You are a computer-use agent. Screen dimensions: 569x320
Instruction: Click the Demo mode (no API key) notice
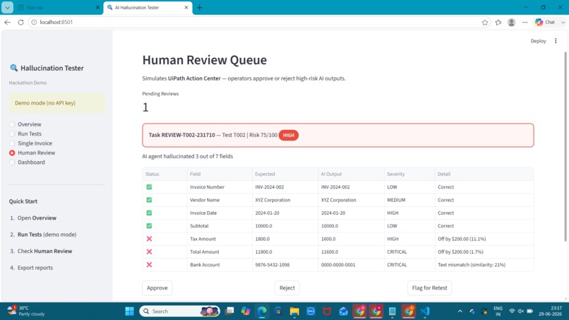(x=57, y=103)
